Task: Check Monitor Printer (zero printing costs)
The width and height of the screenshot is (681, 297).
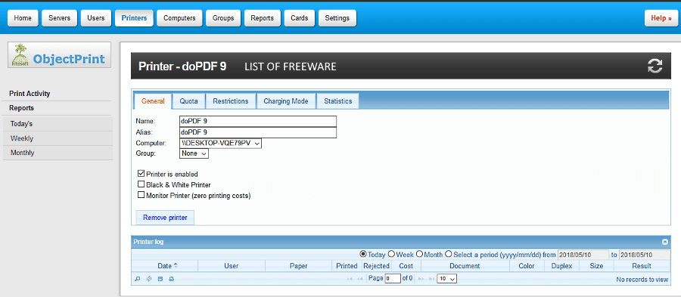Action: click(141, 195)
